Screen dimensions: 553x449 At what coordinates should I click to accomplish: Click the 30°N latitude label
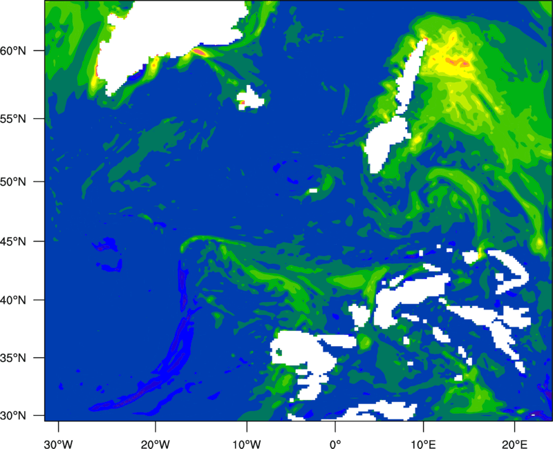(13, 416)
